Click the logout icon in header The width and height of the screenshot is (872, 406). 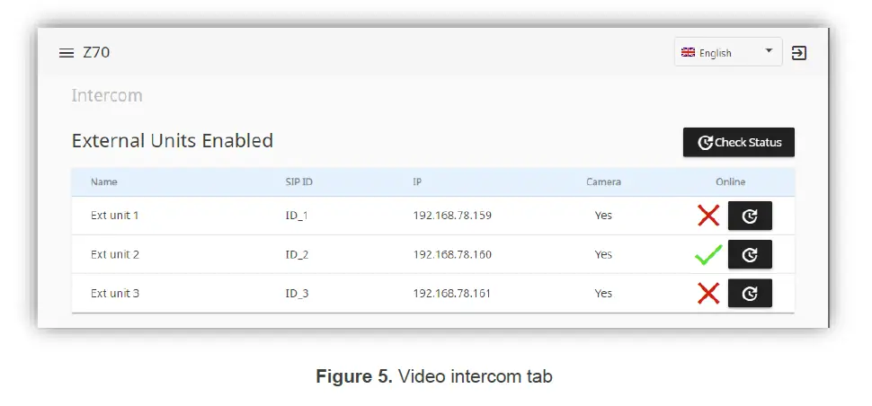pos(798,53)
